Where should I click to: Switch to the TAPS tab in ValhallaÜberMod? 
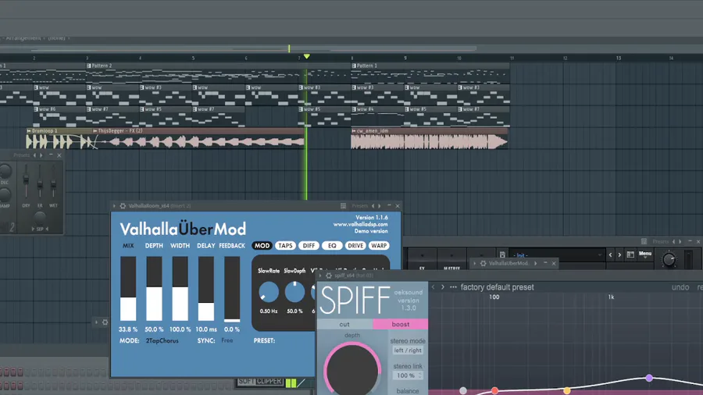point(285,245)
